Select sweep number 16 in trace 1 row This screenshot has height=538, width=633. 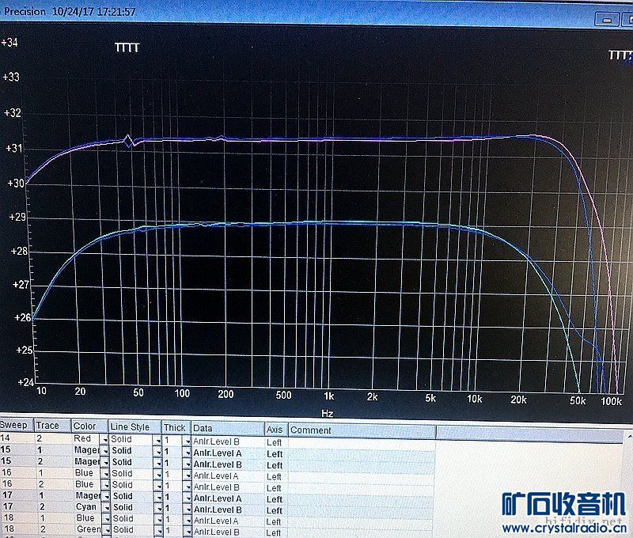[x=7, y=472]
